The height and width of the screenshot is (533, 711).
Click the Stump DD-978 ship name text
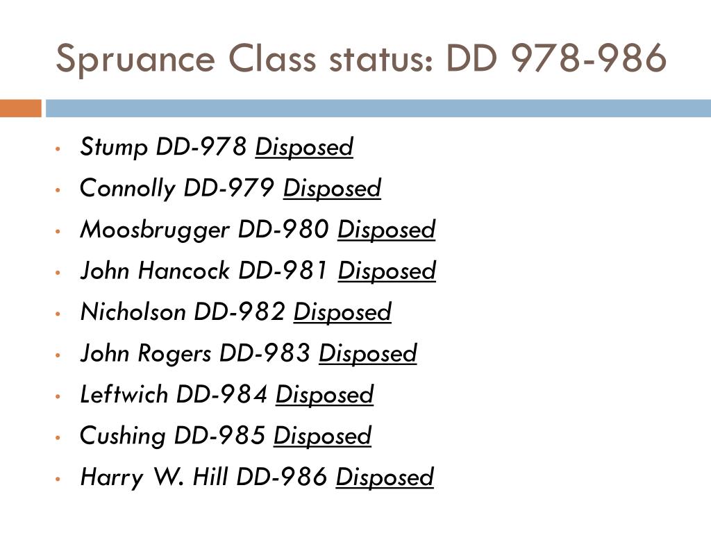tap(163, 147)
